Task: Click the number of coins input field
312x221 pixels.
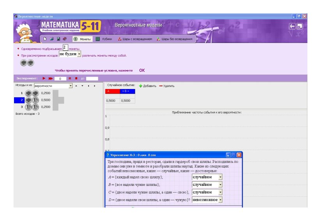Action: tap(65, 48)
